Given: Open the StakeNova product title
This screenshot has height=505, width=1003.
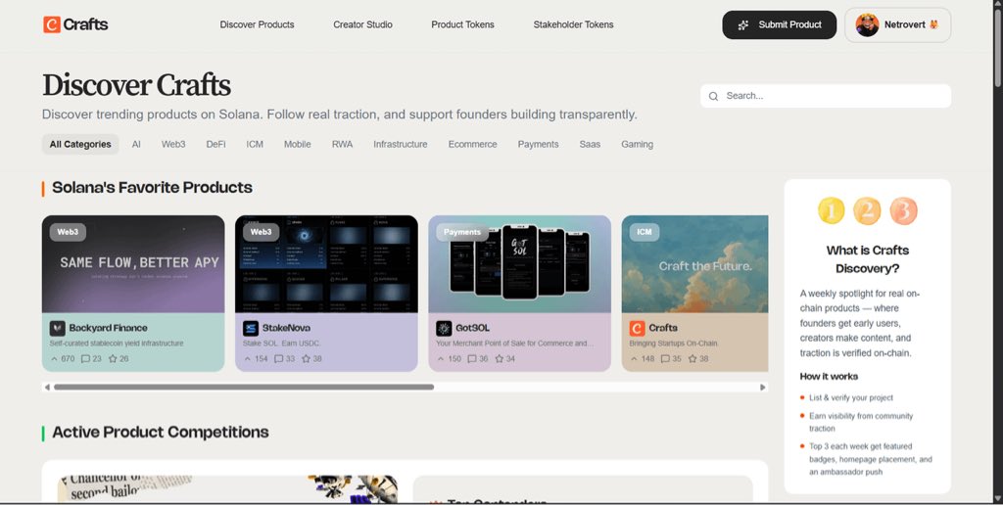Looking at the screenshot, I should (x=286, y=328).
